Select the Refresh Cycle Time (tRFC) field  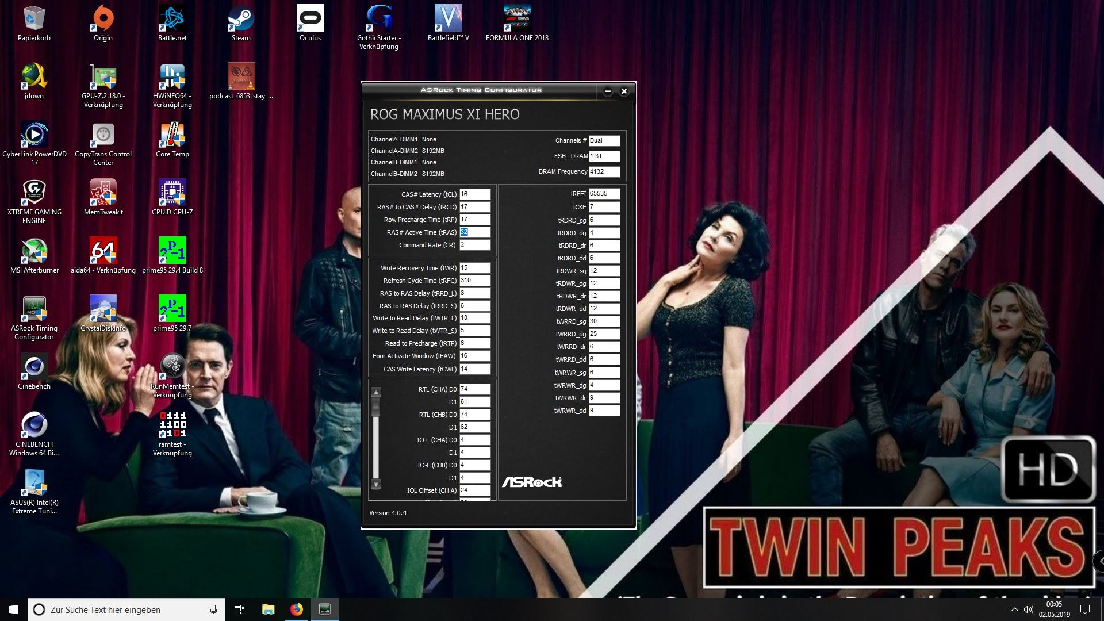pyautogui.click(x=475, y=281)
